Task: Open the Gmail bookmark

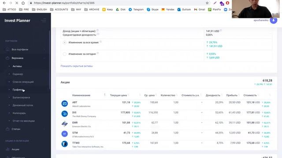Action: (x=200, y=10)
